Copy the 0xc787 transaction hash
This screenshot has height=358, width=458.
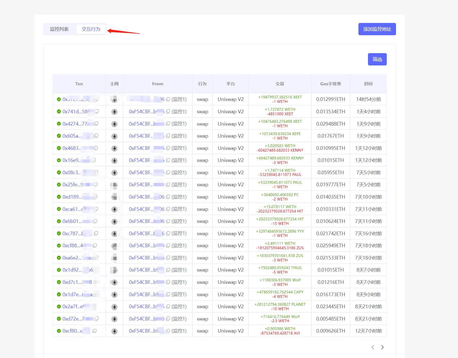96,233
